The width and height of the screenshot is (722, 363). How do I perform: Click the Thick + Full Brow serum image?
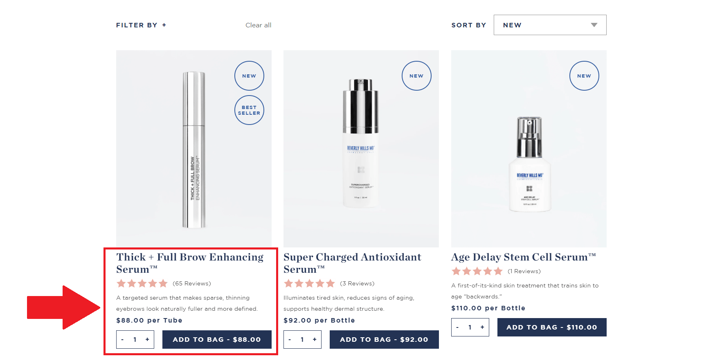[193, 149]
